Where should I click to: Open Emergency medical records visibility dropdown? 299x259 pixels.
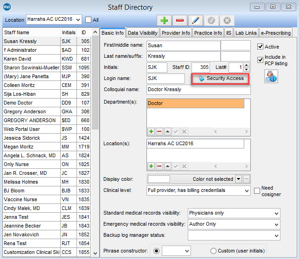click(276, 225)
